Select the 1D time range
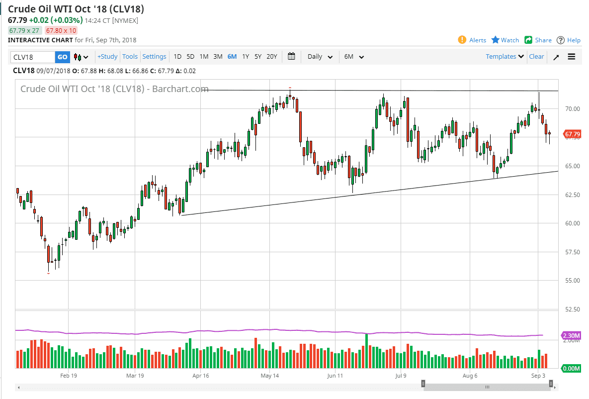This screenshot has width=589, height=399. tap(177, 56)
